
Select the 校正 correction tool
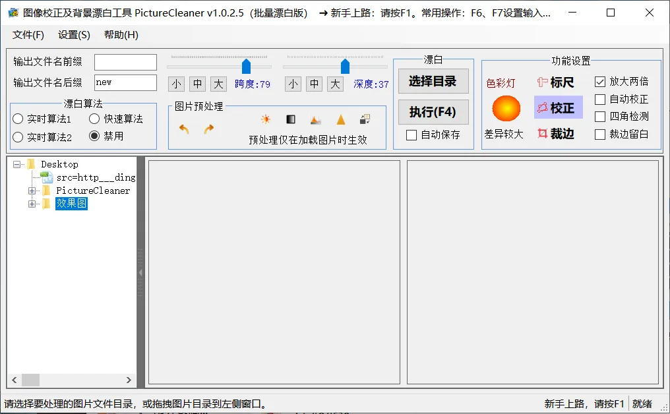pos(558,107)
